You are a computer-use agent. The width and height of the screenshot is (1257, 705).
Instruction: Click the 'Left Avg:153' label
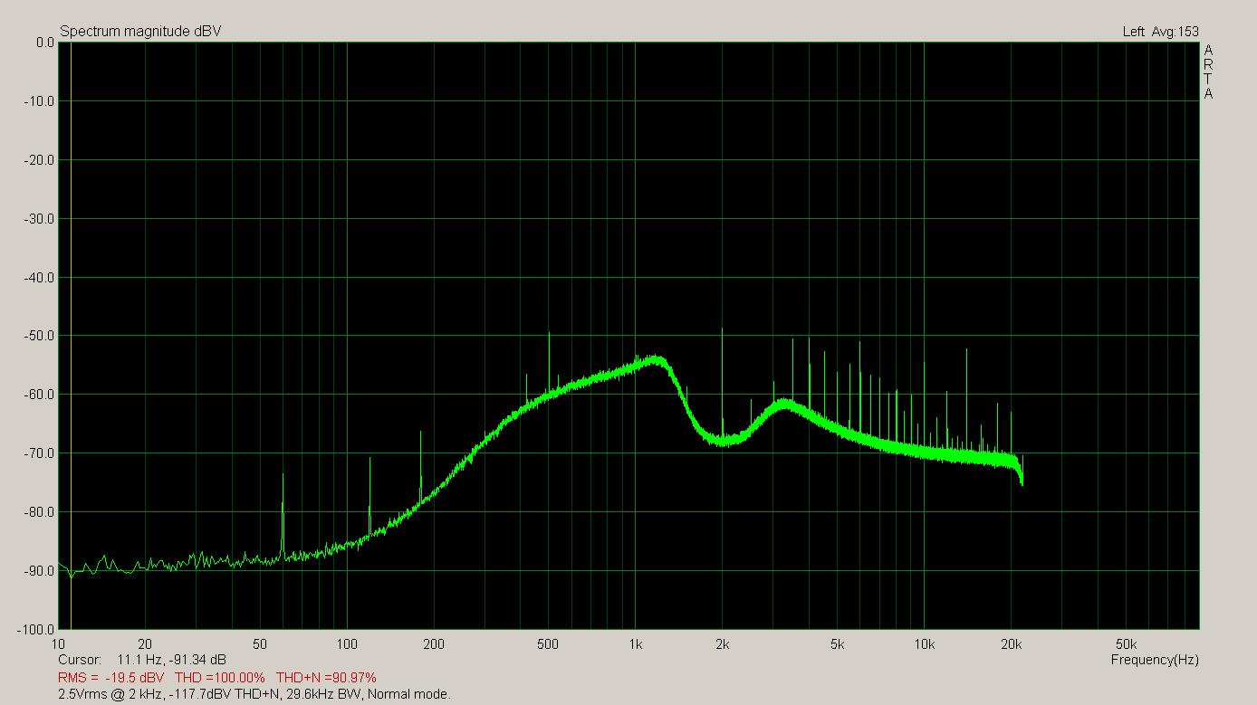[x=1161, y=32]
